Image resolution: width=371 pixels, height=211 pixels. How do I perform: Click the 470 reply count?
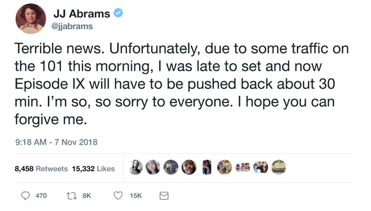click(x=41, y=196)
